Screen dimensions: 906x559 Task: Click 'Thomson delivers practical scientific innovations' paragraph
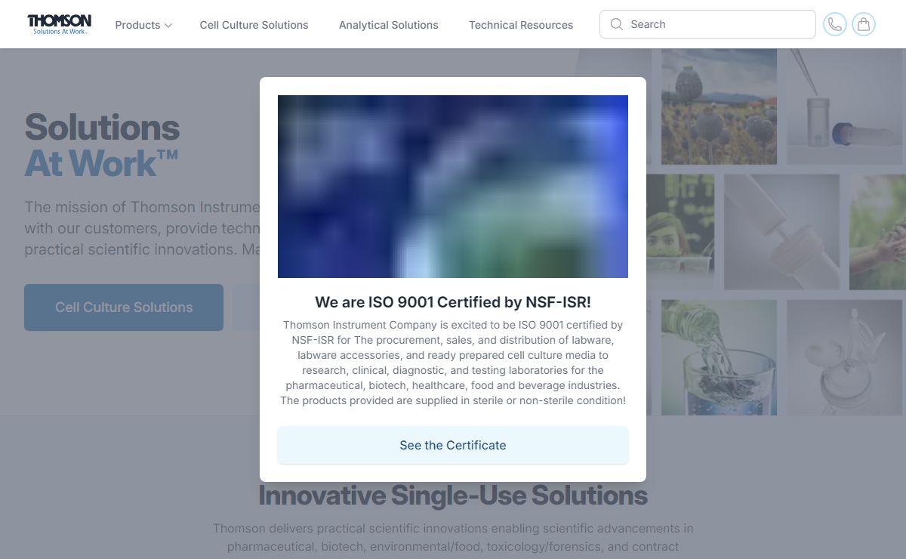coord(453,537)
